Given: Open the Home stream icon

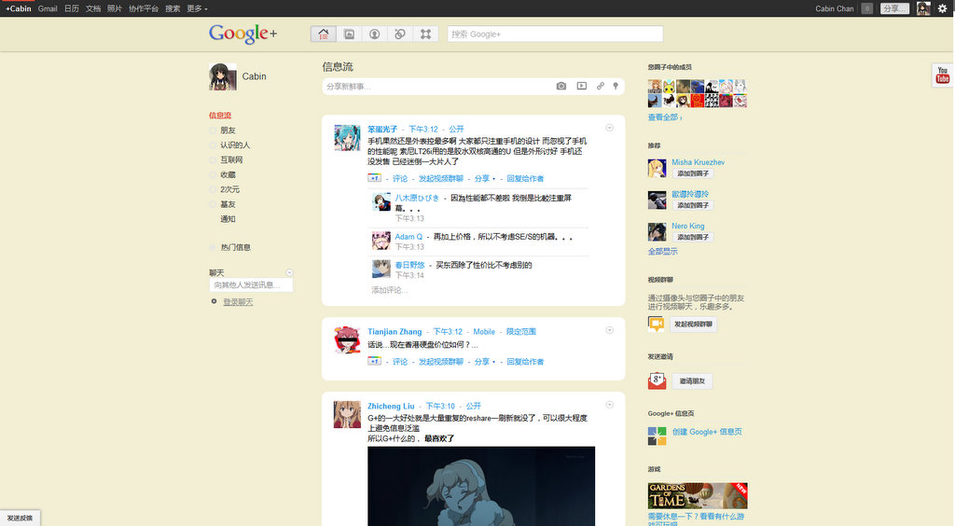Looking at the screenshot, I should tap(324, 35).
